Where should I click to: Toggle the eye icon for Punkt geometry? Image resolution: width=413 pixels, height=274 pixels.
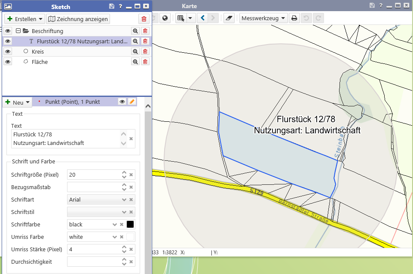[x=122, y=102]
